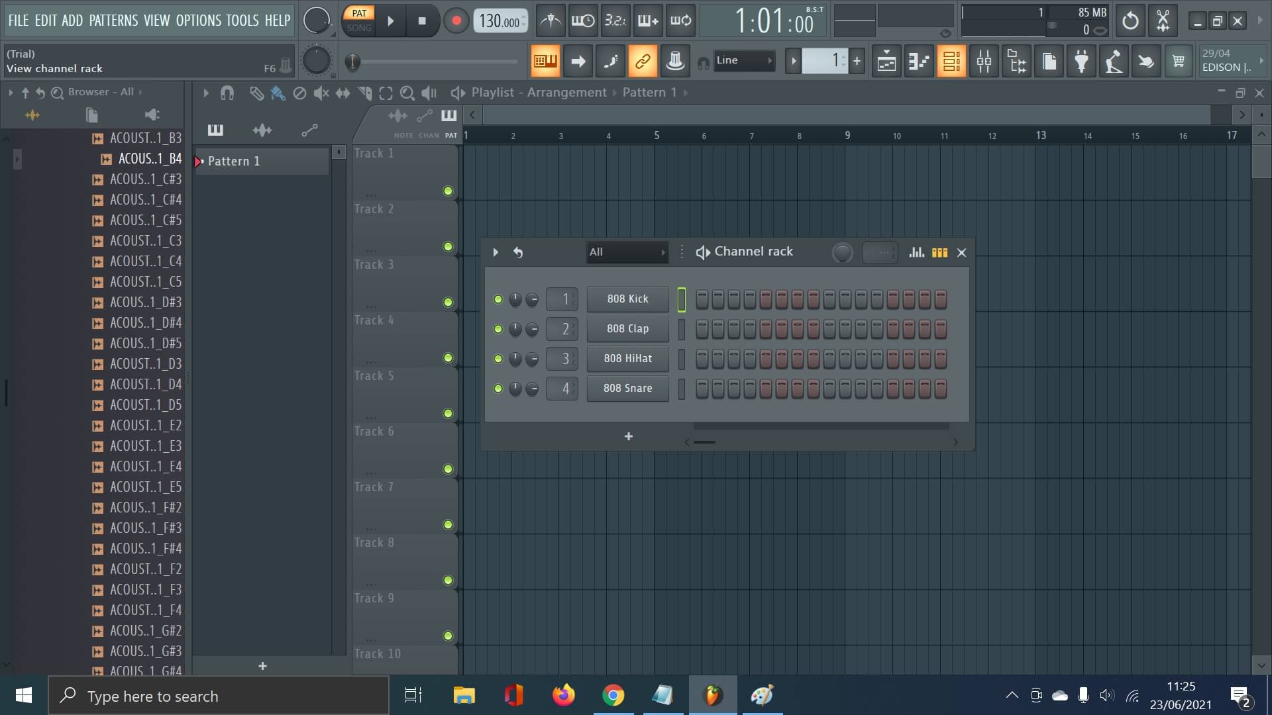
Task: Toggle green activity LED on 808 Clap
Action: [497, 328]
